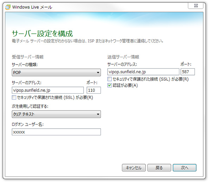Enable SSL for the outgoing server
The image size is (211, 182).
[x=109, y=79]
